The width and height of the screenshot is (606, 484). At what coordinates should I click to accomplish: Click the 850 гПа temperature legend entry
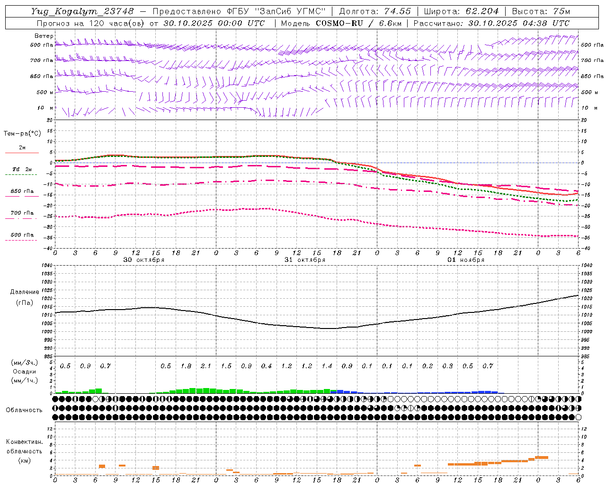[22, 191]
